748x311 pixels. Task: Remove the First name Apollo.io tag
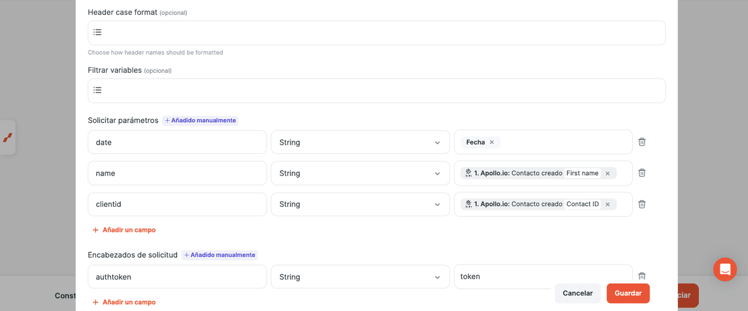point(608,173)
